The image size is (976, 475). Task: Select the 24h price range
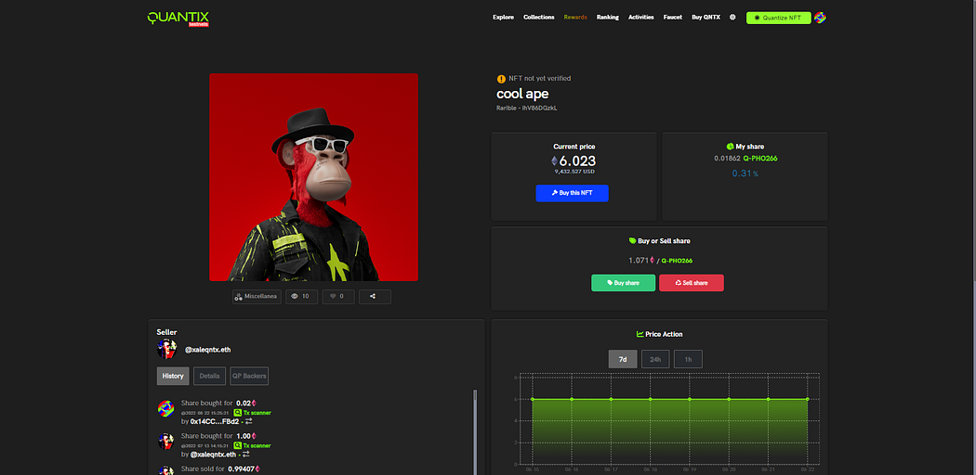pyautogui.click(x=655, y=359)
